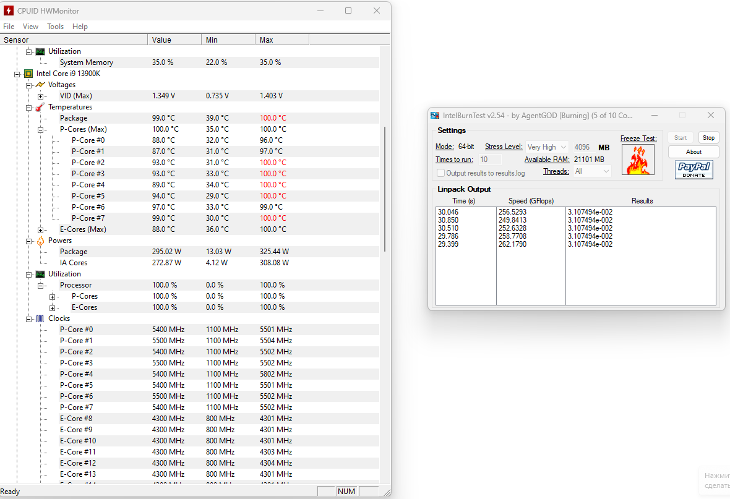Click the Clocks waveform icon

pyautogui.click(x=40, y=318)
